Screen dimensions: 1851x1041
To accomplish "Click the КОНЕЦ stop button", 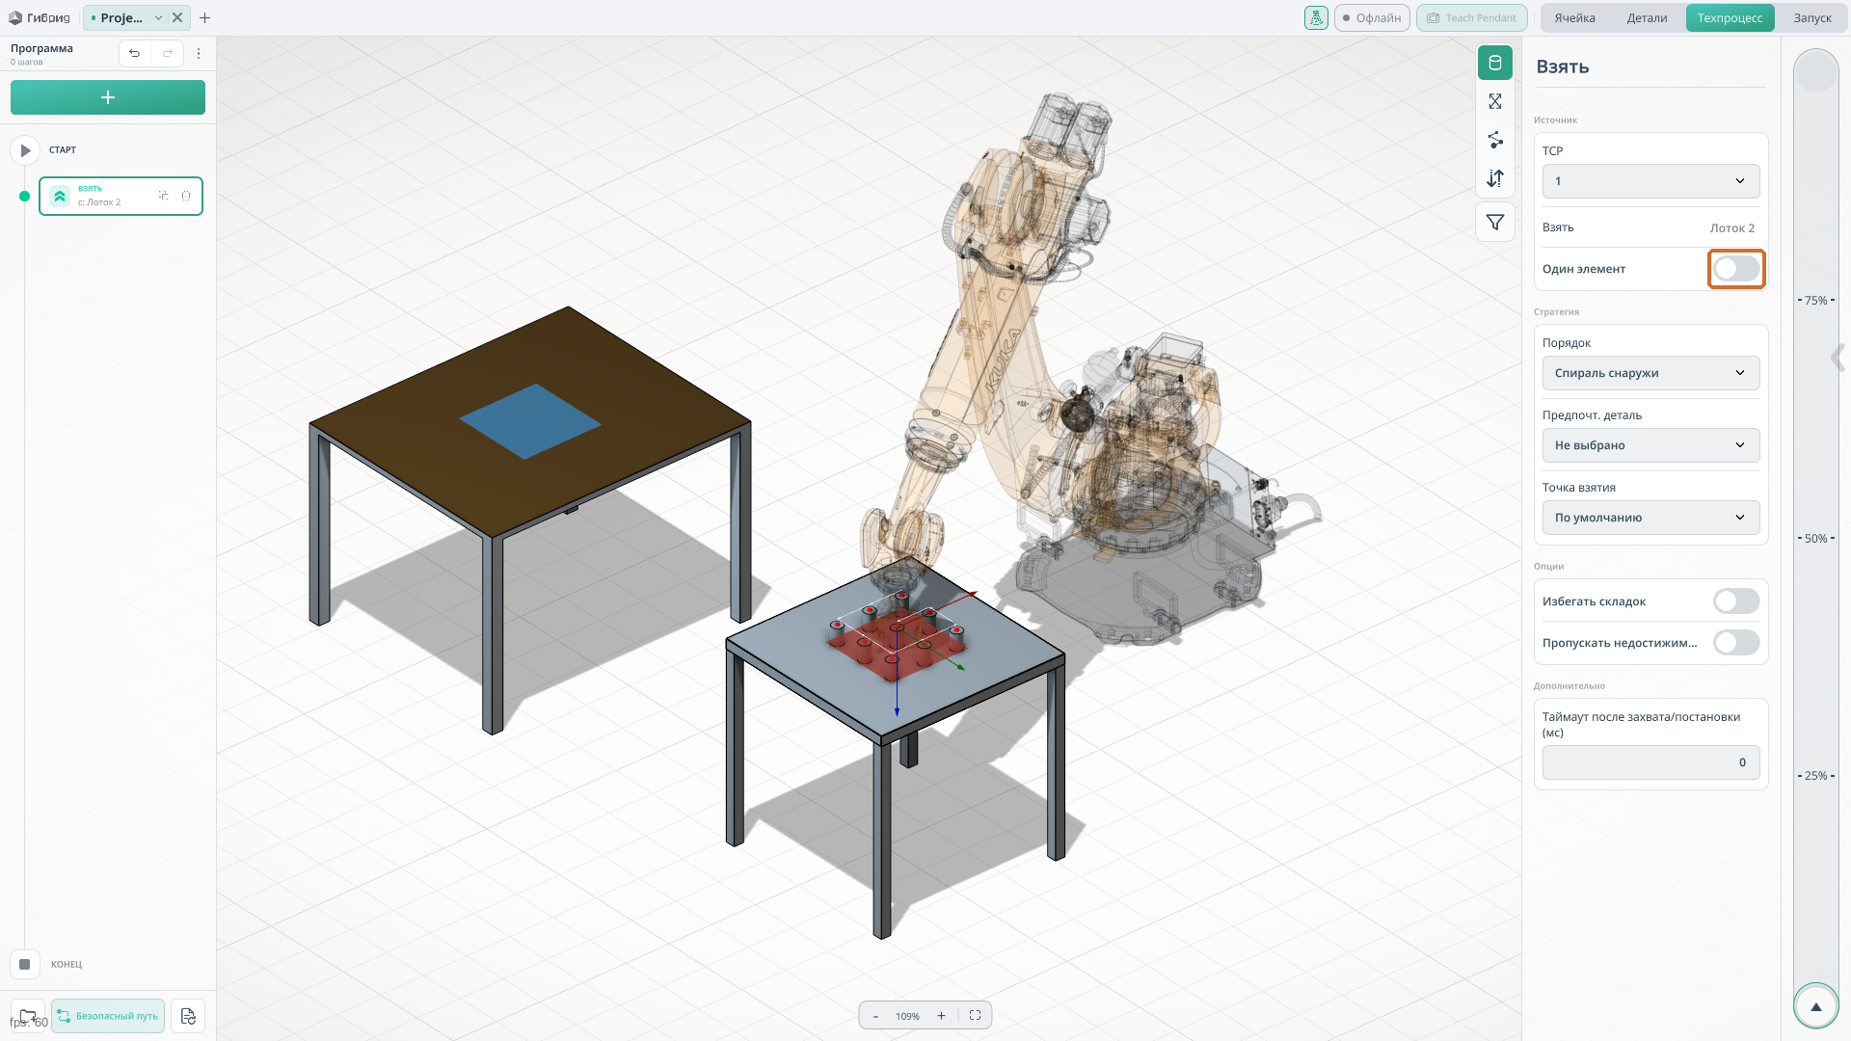I will point(25,964).
